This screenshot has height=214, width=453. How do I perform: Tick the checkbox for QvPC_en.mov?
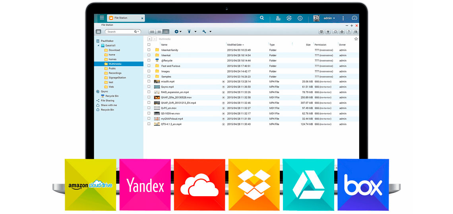click(x=149, y=108)
